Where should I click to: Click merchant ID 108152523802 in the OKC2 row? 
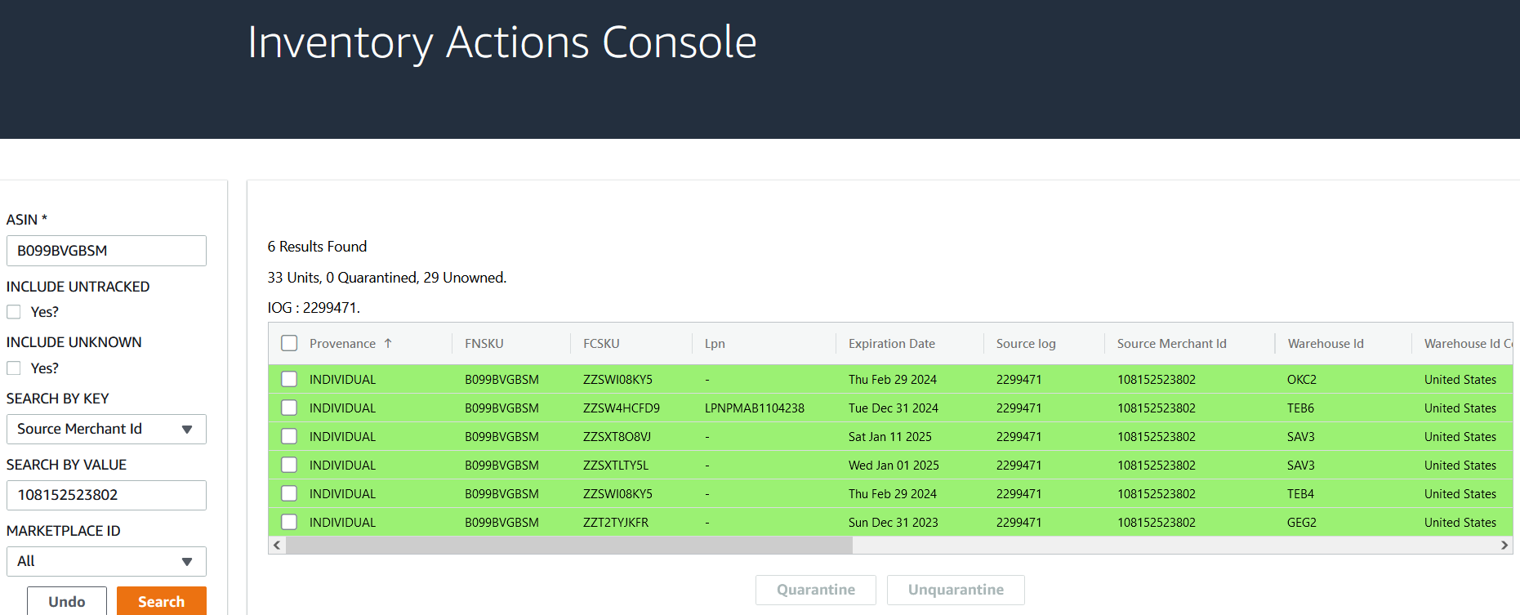(1157, 380)
